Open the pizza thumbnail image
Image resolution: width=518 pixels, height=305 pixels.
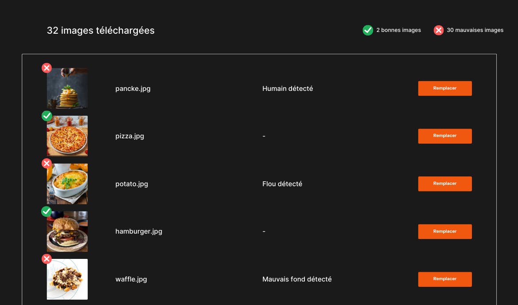(67, 136)
